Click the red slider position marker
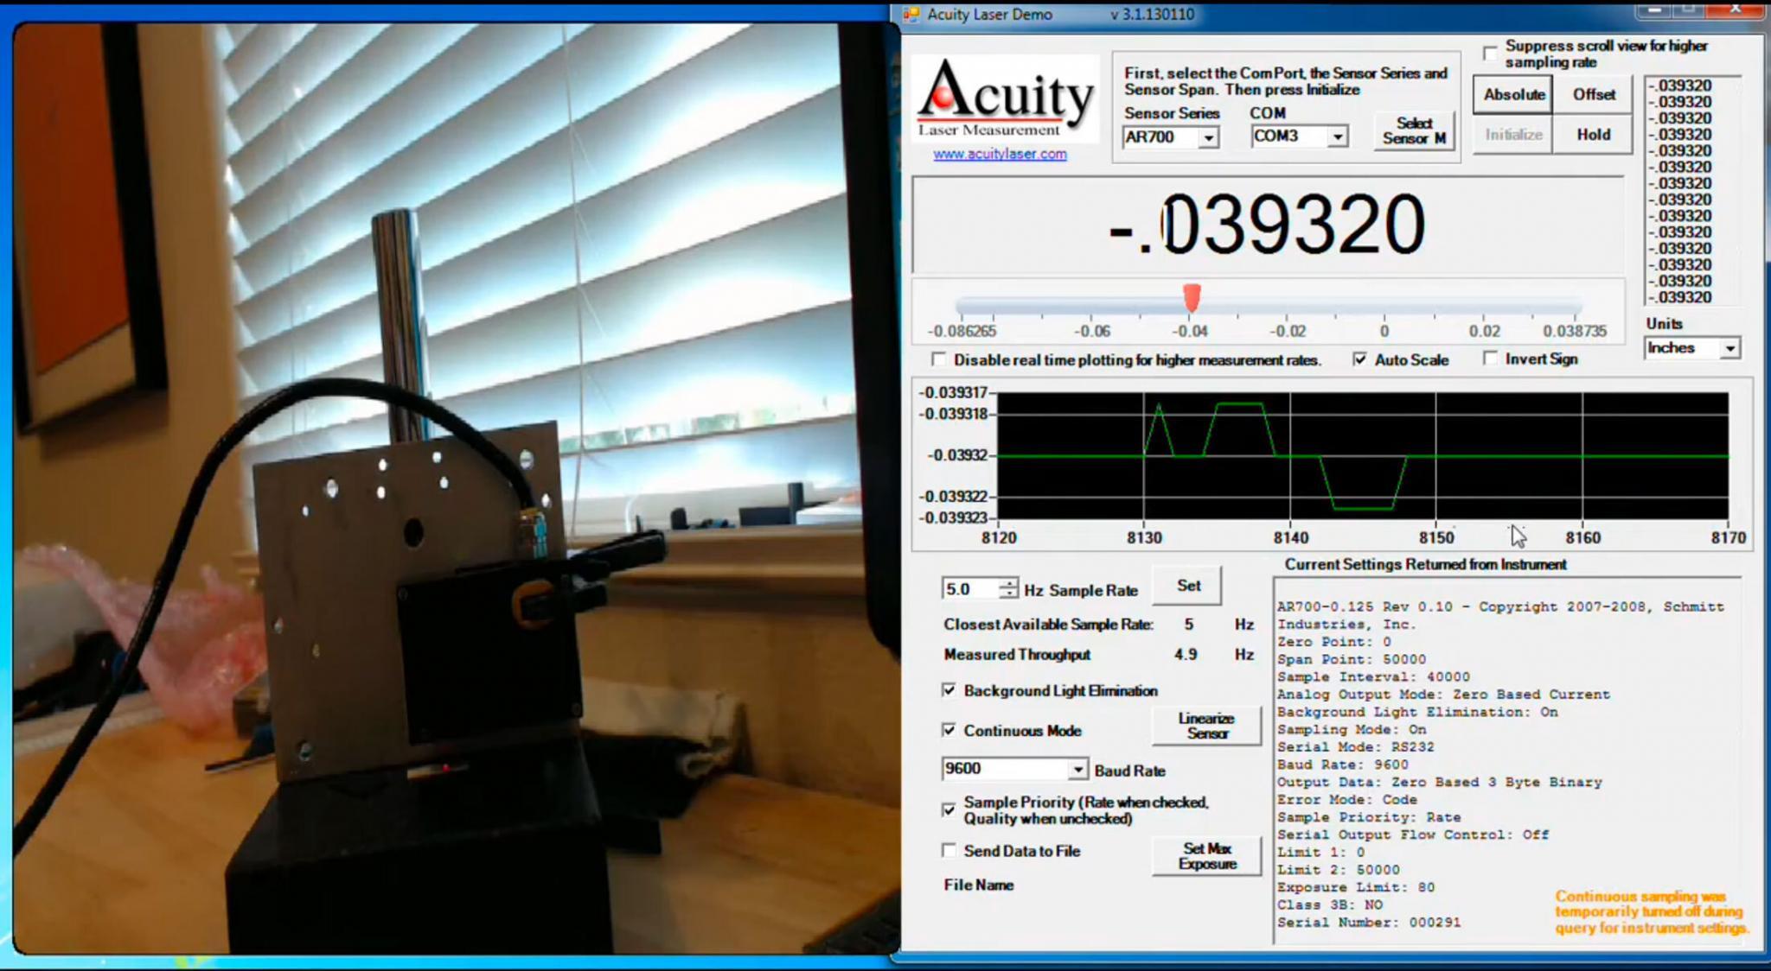 pos(1192,297)
